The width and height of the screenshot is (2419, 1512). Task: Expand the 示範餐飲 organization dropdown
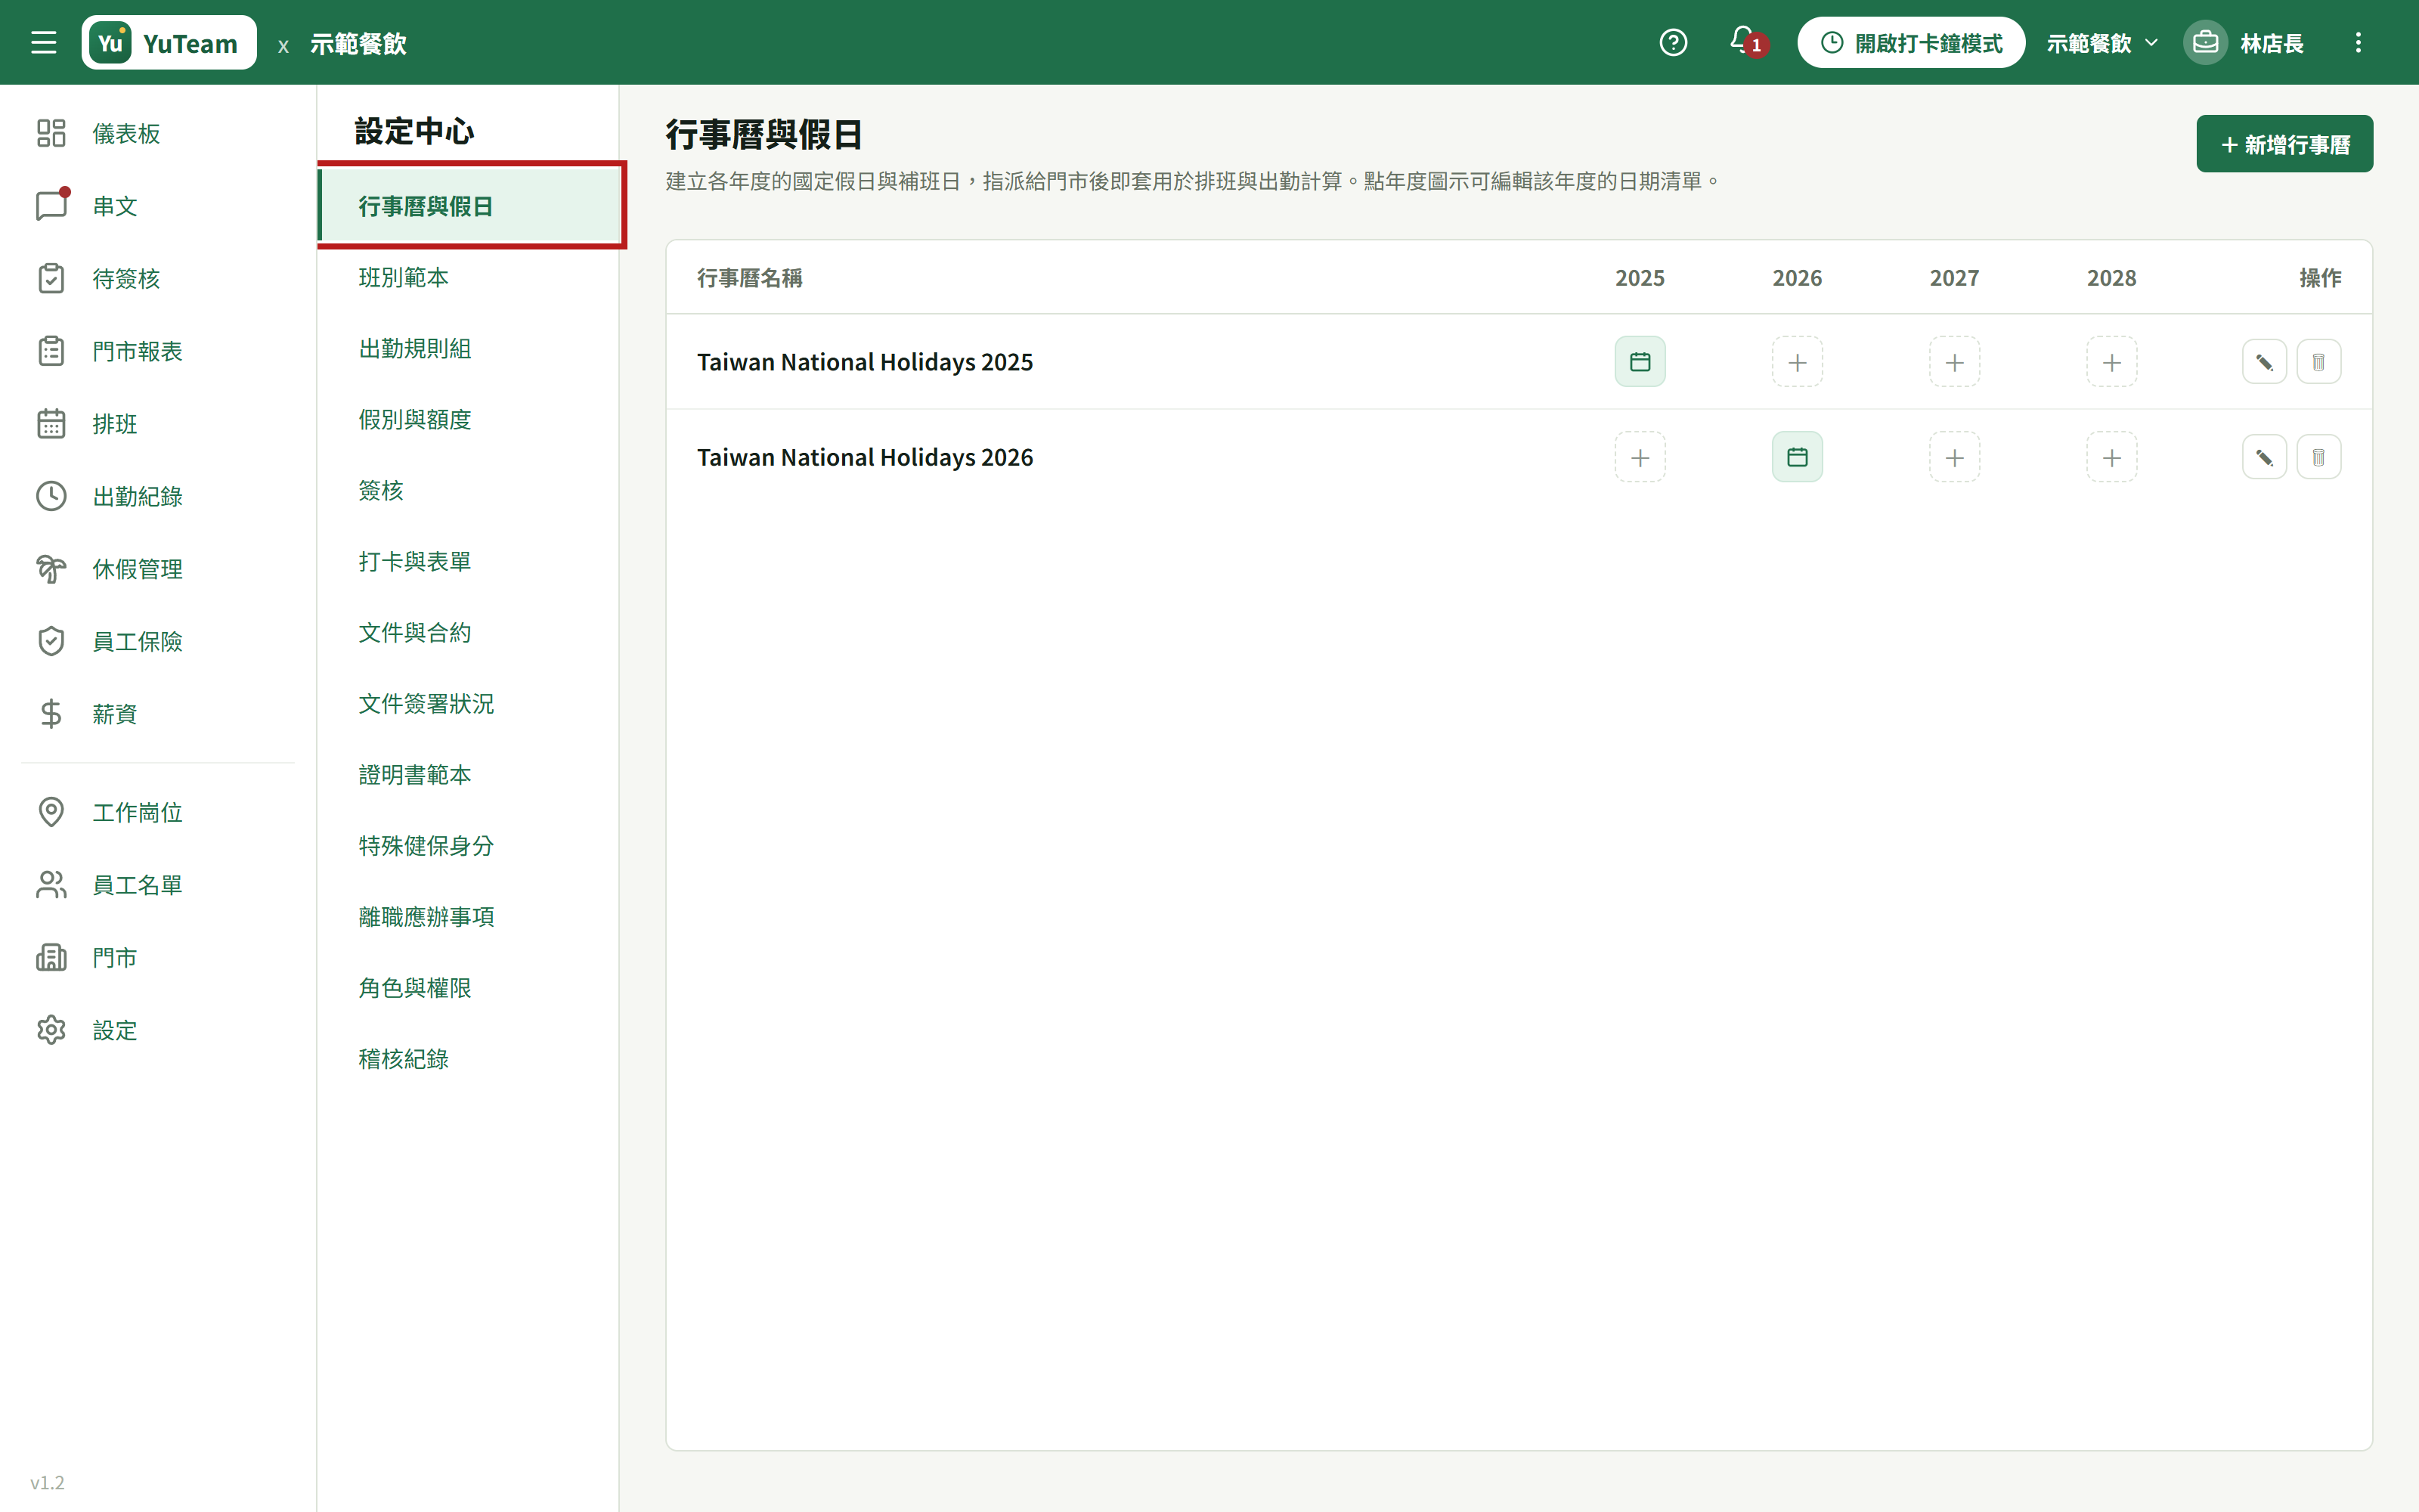pos(2102,43)
